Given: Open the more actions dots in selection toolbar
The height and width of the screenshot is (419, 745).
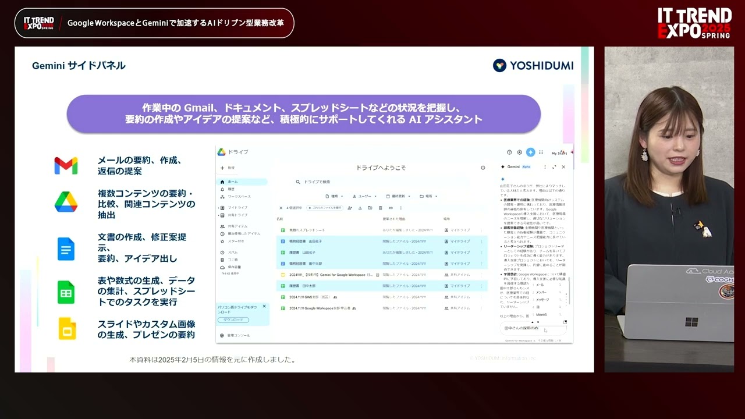Looking at the screenshot, I should point(400,208).
